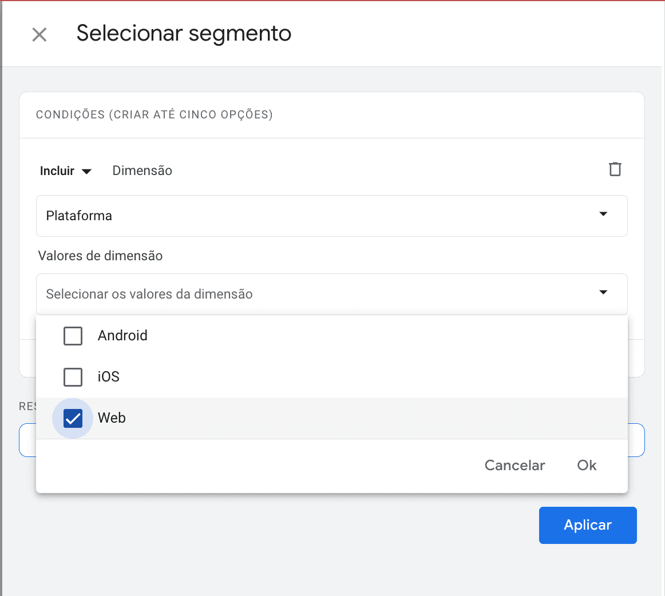This screenshot has height=596, width=665.
Task: Click the CONDIÇÕES section header
Action: point(155,115)
